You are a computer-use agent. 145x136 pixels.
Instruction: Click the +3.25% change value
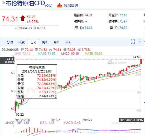coord(32,22)
